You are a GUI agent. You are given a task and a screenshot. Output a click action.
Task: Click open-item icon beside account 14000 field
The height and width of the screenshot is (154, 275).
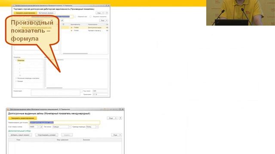(42, 127)
